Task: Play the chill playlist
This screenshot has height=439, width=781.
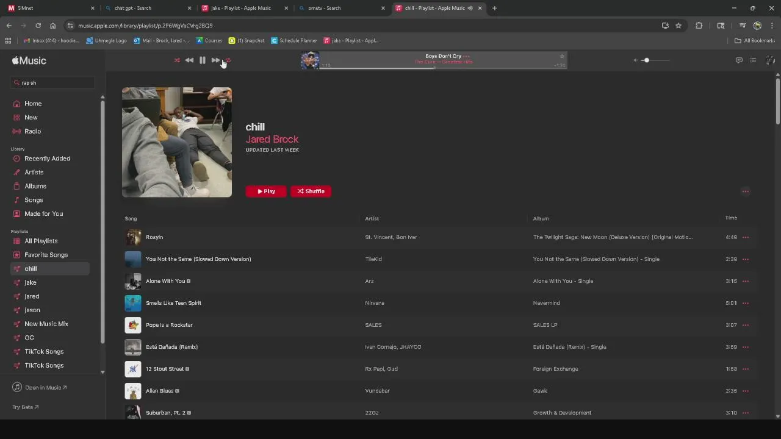Action: point(266,191)
